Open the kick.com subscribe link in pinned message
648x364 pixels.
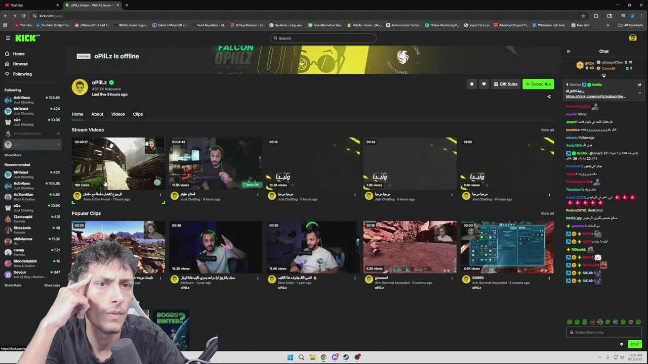pyautogui.click(x=596, y=96)
